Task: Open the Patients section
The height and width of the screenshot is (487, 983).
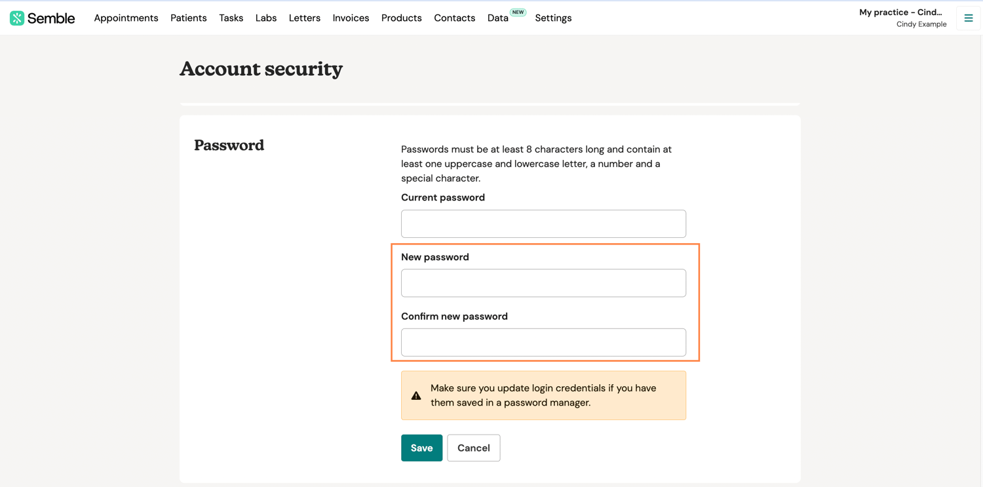Action: (189, 18)
